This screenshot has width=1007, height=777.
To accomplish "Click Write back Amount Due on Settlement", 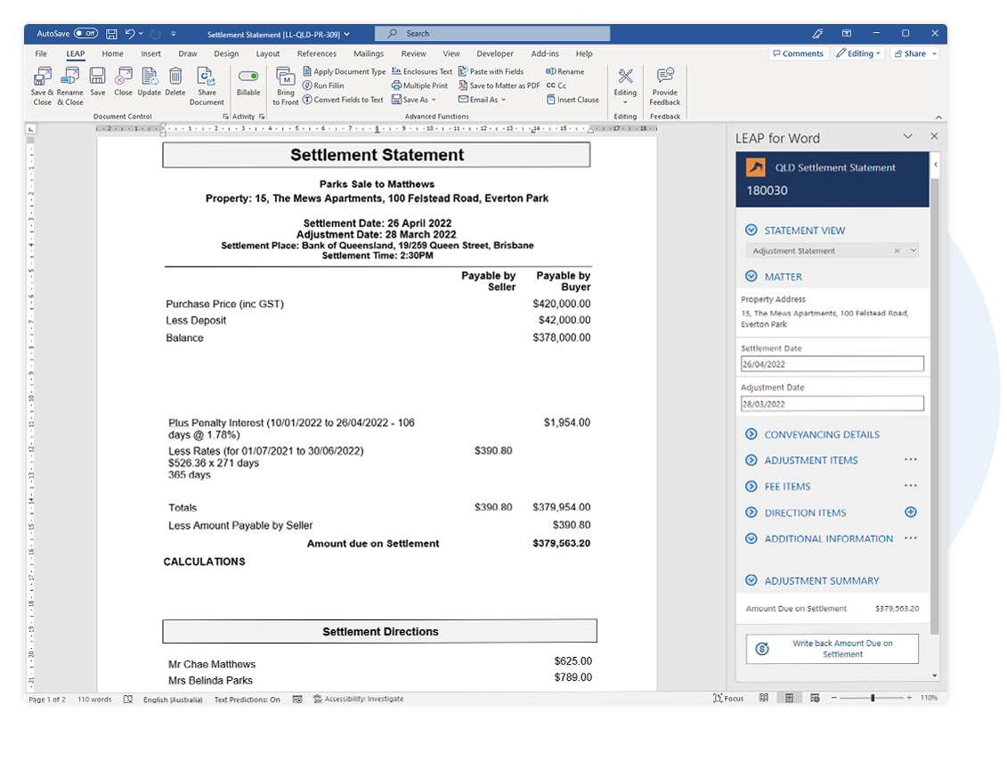I will pyautogui.click(x=832, y=649).
